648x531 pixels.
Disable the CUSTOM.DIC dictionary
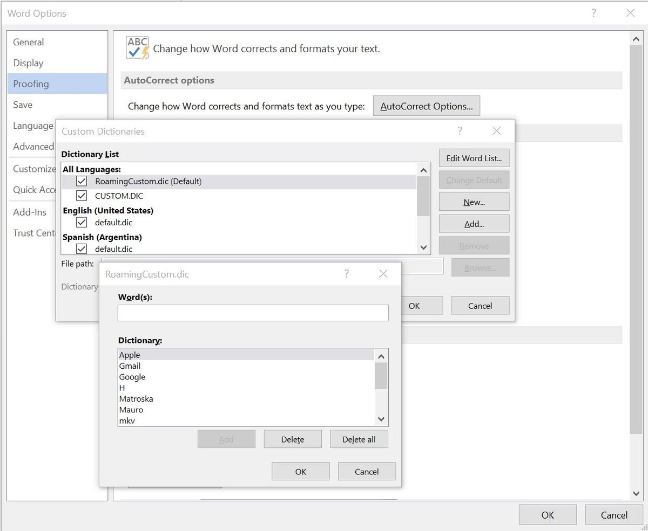(81, 196)
